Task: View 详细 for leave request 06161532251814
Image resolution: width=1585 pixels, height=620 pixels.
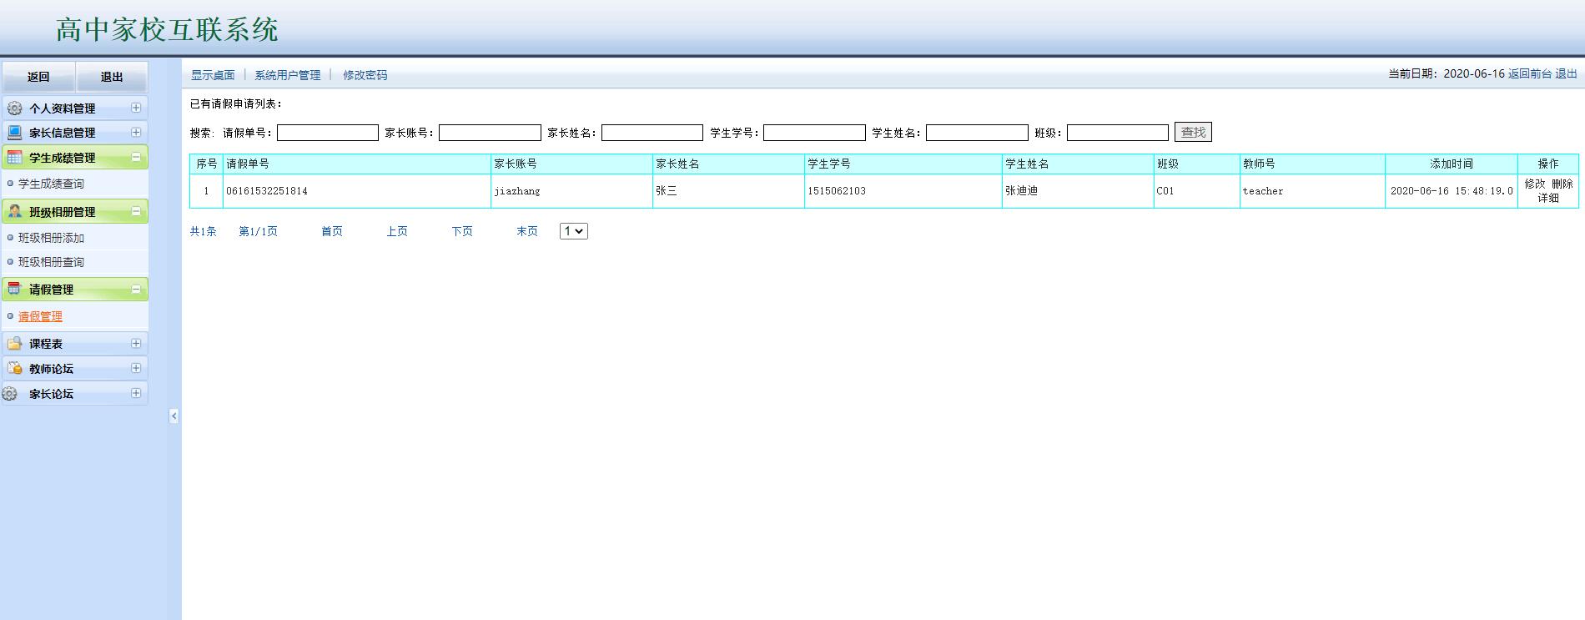Action: click(x=1548, y=198)
